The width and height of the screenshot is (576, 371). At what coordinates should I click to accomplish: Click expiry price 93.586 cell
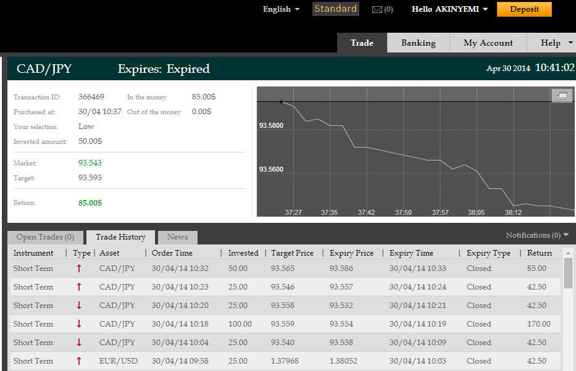coord(341,269)
